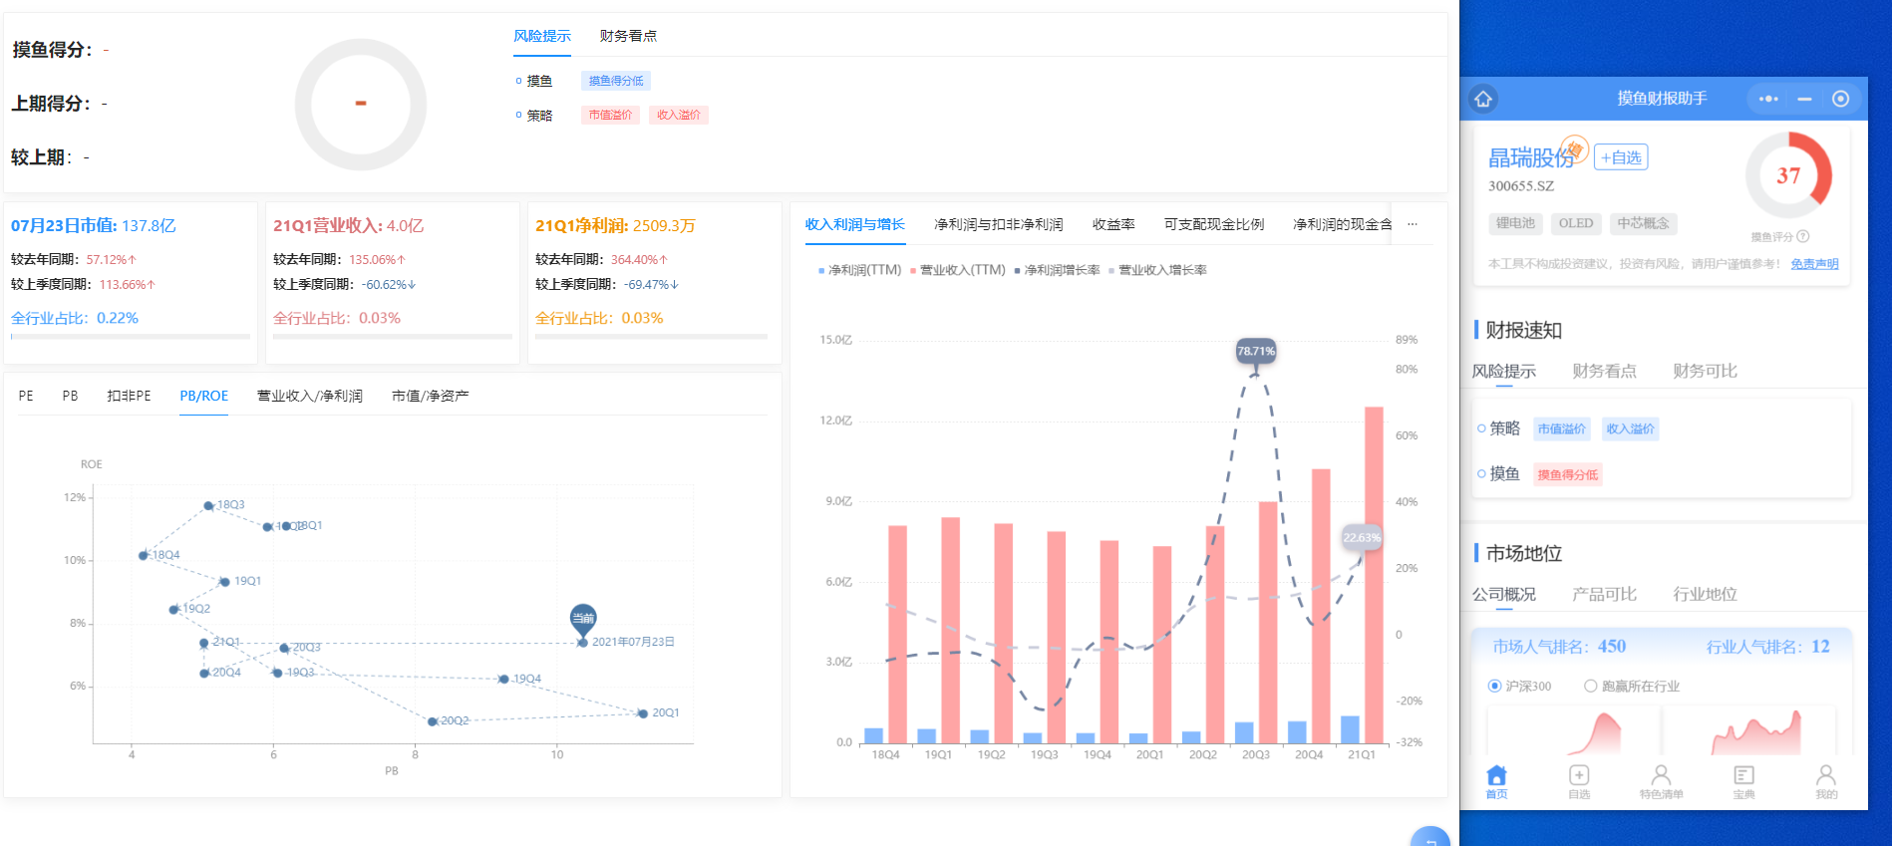This screenshot has height=846, width=1892.
Task: Click the question mark icon beside 摸鱼评分
Action: 1802,236
